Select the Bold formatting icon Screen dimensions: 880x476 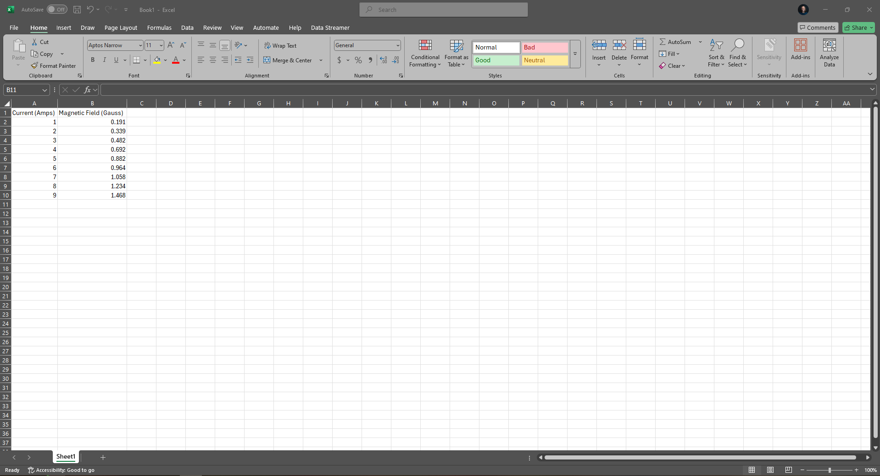92,60
